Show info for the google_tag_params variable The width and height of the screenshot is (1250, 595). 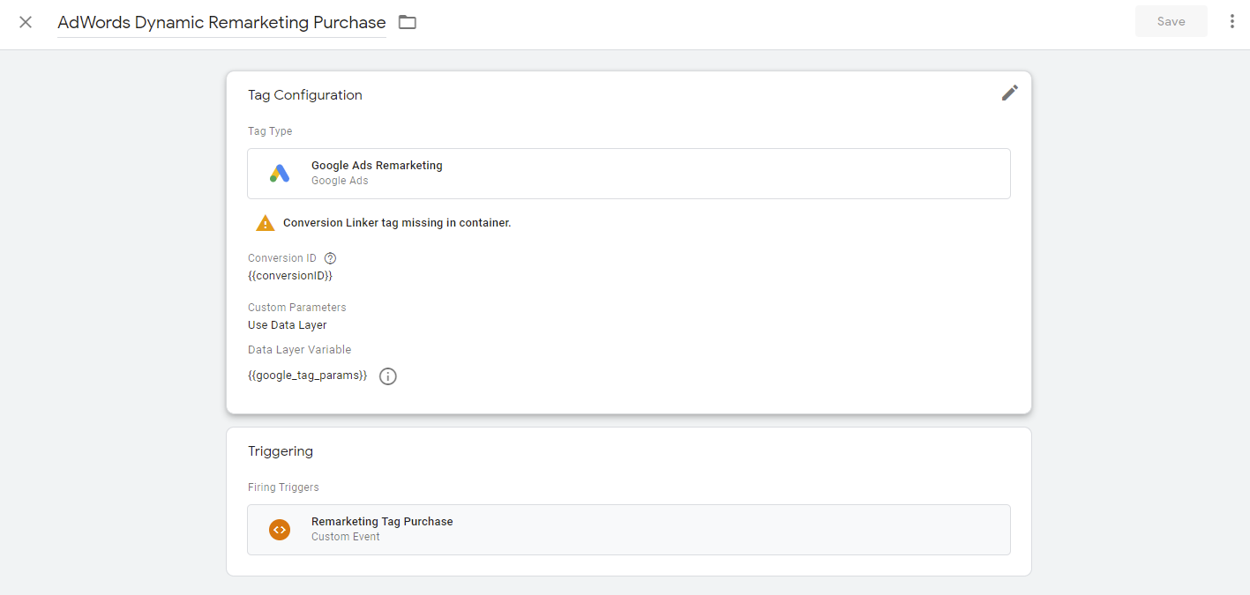point(387,376)
